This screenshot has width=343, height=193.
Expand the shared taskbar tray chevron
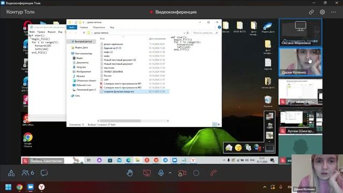[x=224, y=160]
